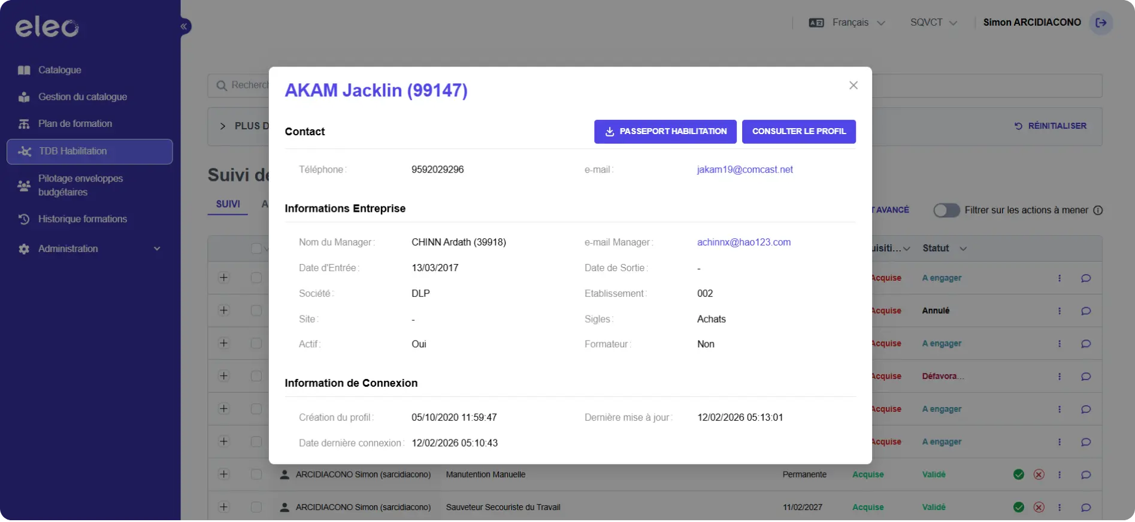Click phone number 9592029296

pos(438,169)
